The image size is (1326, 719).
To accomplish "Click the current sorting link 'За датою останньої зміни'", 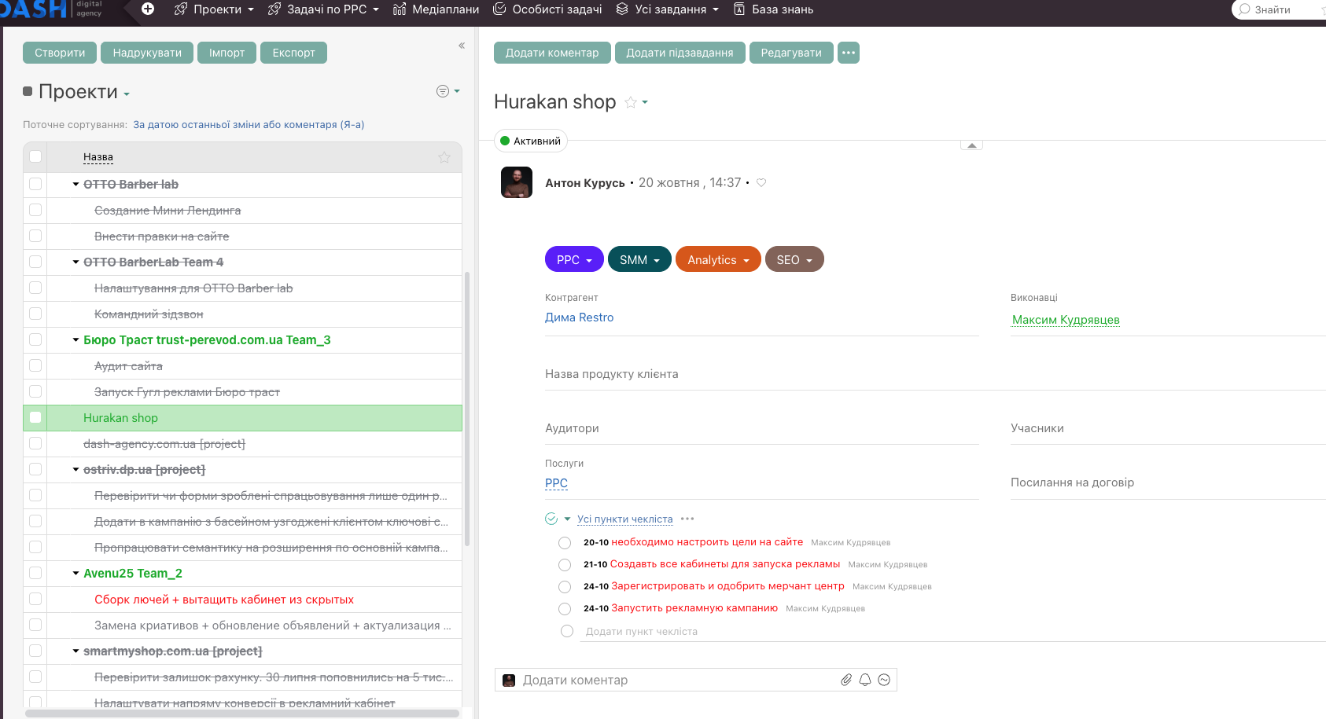I will [249, 125].
